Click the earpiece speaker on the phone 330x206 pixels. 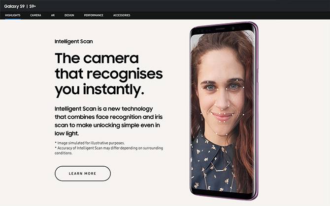[220, 29]
